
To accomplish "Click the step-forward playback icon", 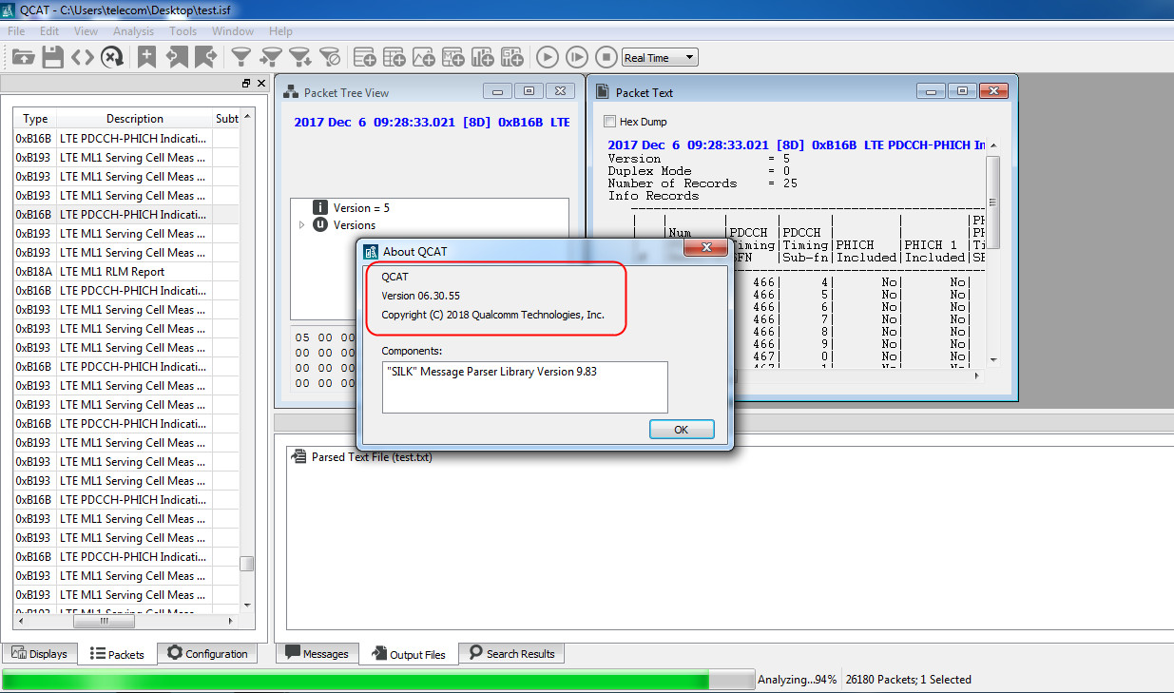I will click(x=577, y=57).
